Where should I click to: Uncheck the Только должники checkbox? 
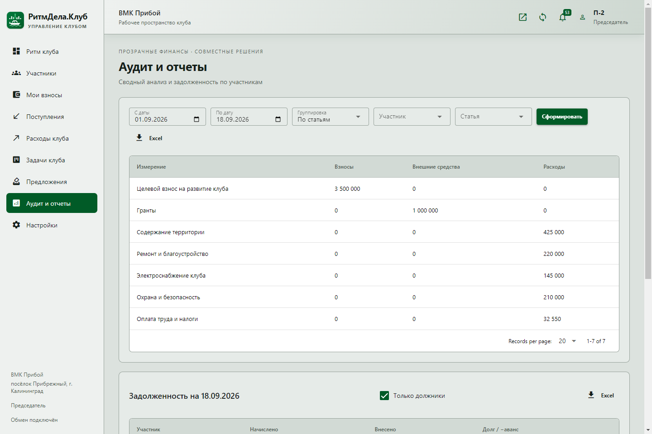384,396
